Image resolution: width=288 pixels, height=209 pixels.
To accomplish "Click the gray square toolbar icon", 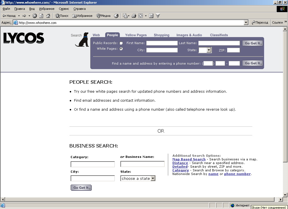I will (x=141, y=16).
